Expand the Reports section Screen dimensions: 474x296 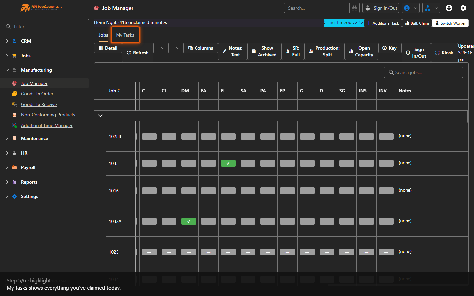7,182
